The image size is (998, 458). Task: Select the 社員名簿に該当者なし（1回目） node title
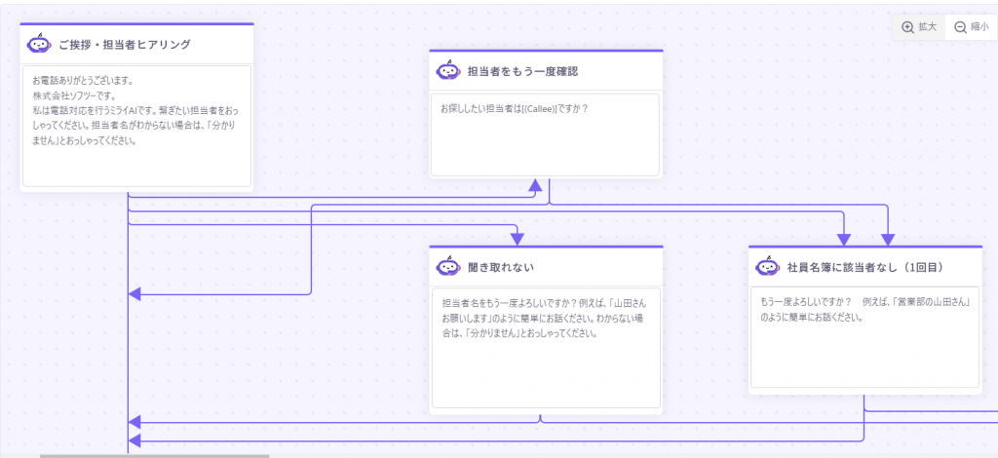[865, 267]
